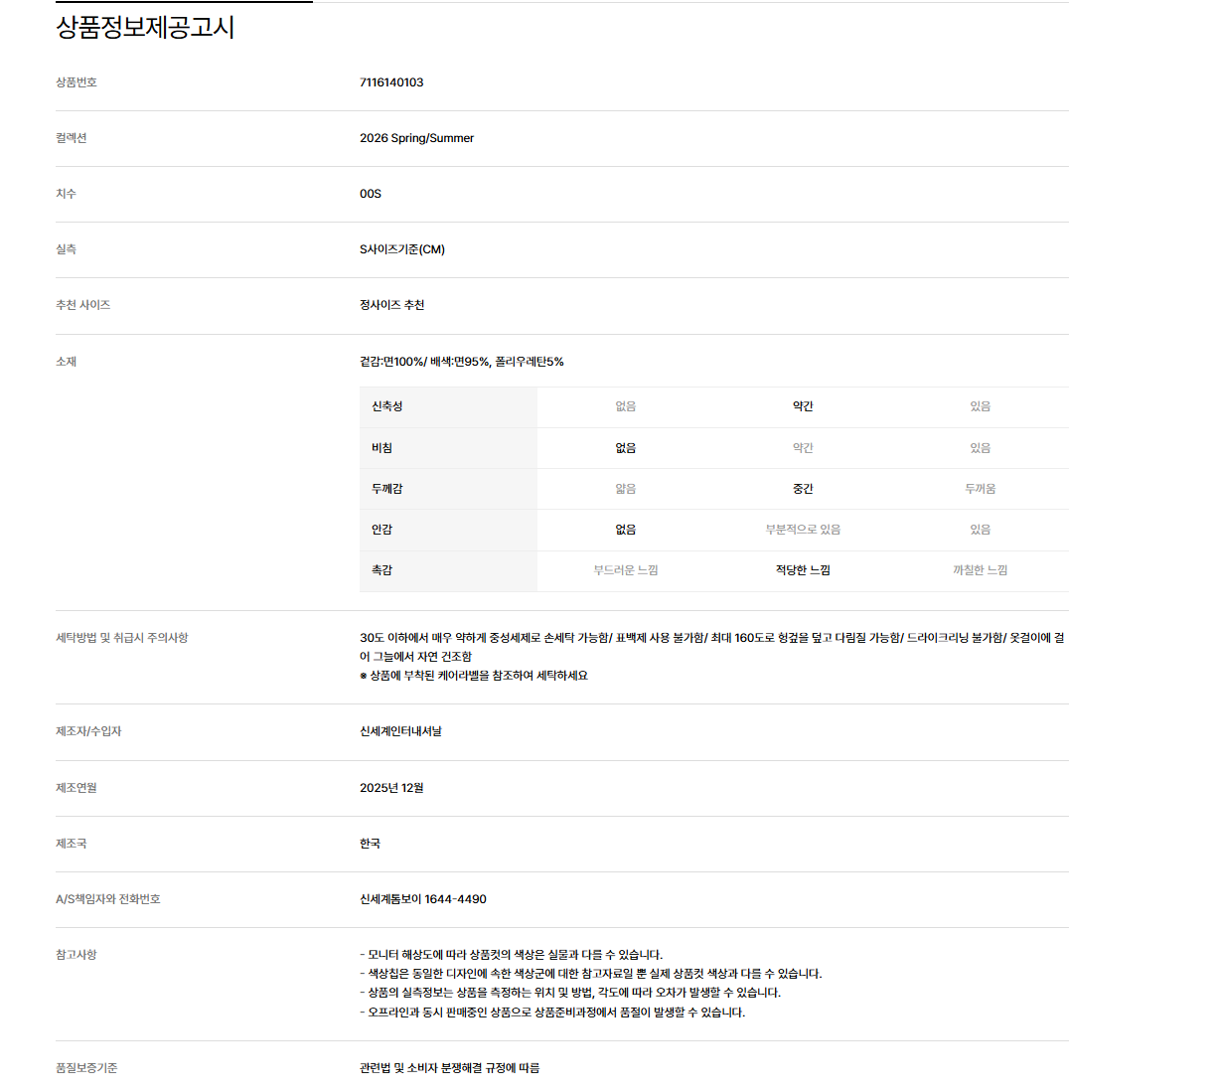
Task: Click the note starting '오프라인과 동시 판매중인'
Action: point(552,1013)
